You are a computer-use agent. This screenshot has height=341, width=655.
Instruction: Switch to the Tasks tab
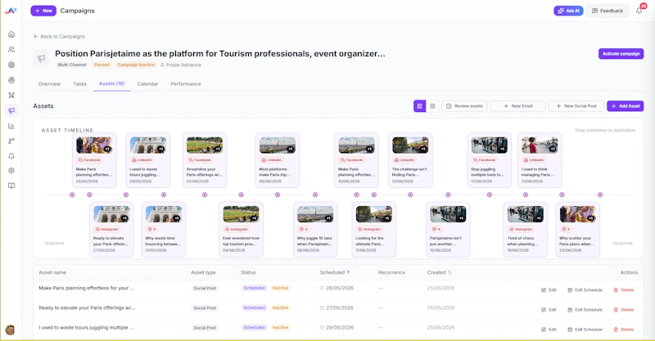79,84
